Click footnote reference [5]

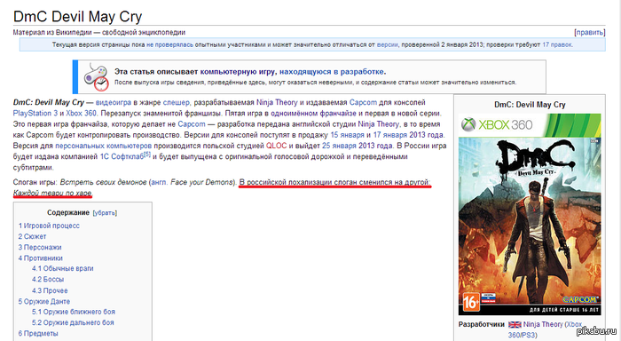coord(147,155)
